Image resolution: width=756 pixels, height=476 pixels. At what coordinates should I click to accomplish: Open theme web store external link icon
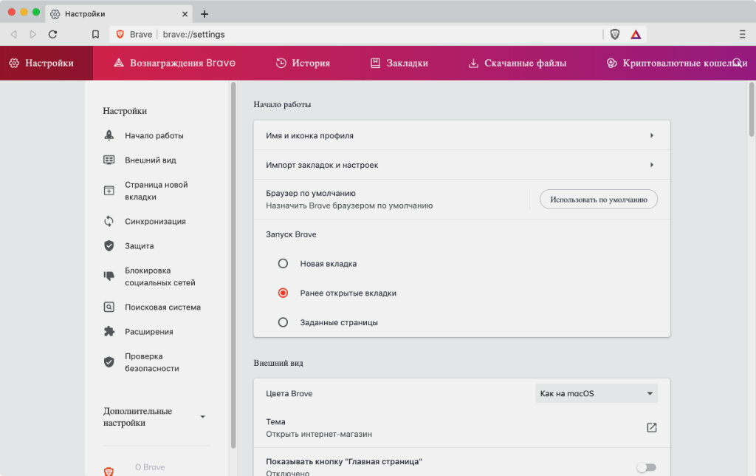point(651,427)
